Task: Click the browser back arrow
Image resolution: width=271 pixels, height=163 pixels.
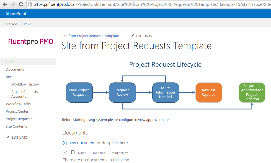Action: click(5, 4)
